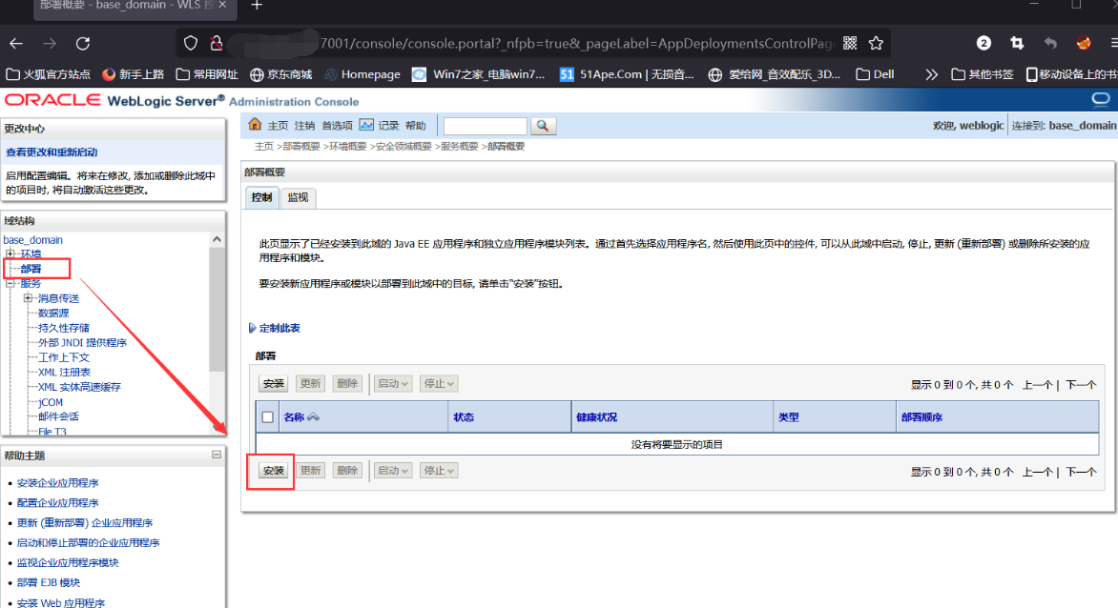The width and height of the screenshot is (1118, 608).
Task: Open the 京东商城 bookmark
Action: point(280,74)
